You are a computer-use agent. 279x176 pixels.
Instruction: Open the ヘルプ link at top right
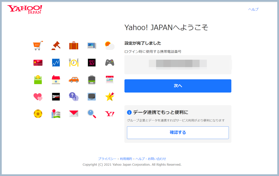[254, 9]
